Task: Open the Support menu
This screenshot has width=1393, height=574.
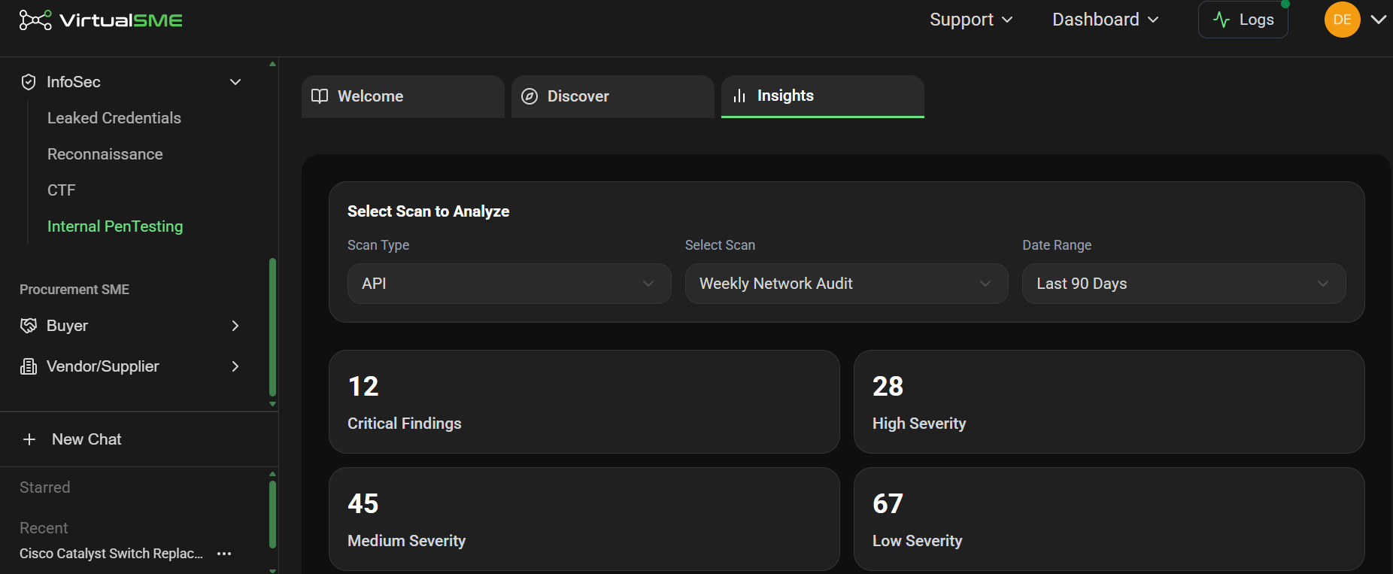Action: [971, 20]
